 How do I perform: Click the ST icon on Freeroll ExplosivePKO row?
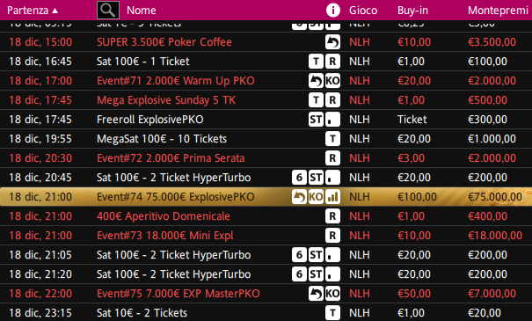(316, 120)
